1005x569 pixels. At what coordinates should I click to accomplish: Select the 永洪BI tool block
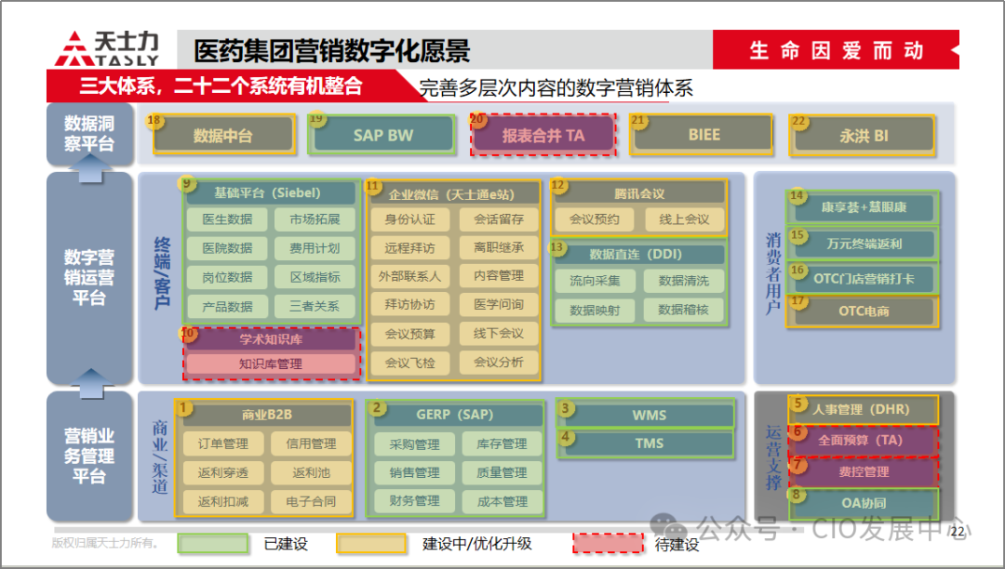(x=862, y=134)
